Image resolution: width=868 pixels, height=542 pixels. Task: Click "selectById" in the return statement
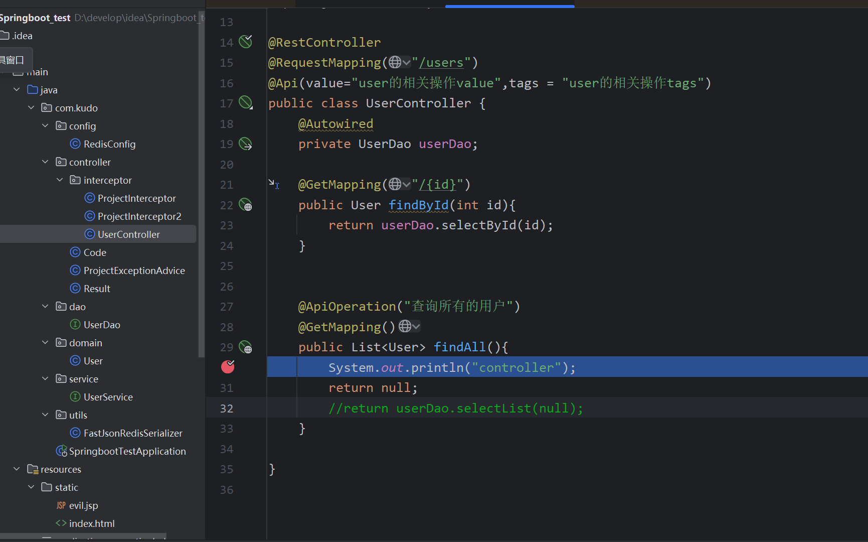pyautogui.click(x=479, y=225)
